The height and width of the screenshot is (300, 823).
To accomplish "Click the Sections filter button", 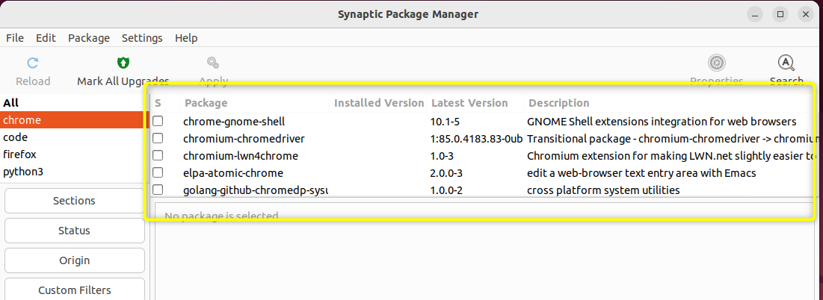I will point(75,201).
